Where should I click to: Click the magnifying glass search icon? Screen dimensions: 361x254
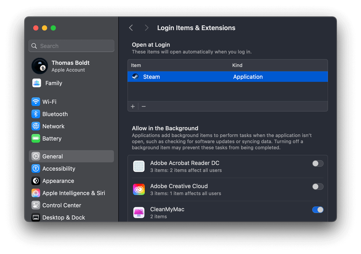(34, 46)
